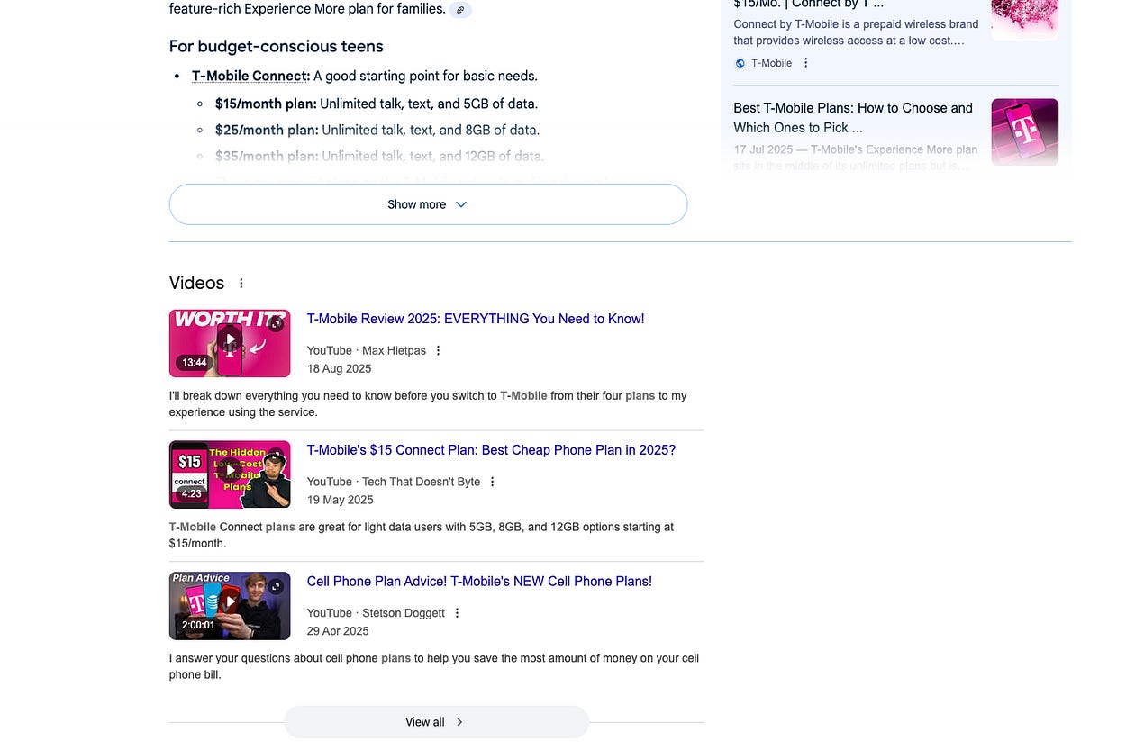Viewport: 1126px width, 750px height.
Task: Open three-dot menu beside T-Mobile source
Action: (x=806, y=63)
